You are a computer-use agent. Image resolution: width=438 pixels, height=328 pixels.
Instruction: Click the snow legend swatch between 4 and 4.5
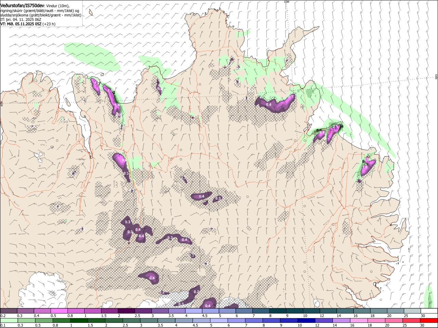pyautogui.click(x=194, y=311)
